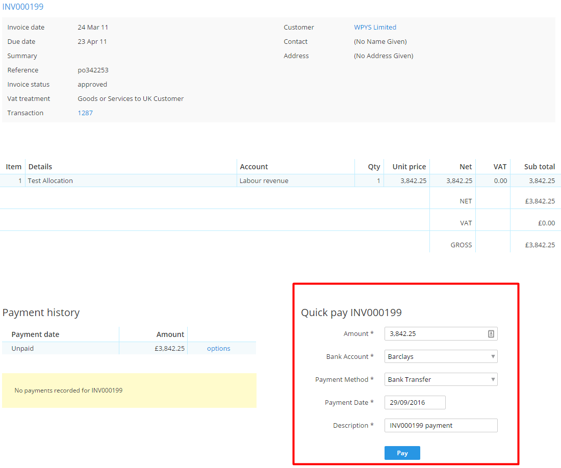561x468 pixels.
Task: Click the 'Details' column header
Action: pyautogui.click(x=40, y=167)
